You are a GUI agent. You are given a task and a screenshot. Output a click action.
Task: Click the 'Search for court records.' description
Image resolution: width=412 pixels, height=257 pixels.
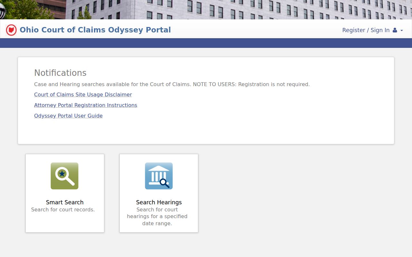click(63, 210)
